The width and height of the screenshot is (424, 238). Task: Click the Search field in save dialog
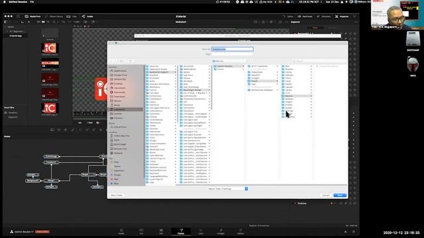point(319,61)
